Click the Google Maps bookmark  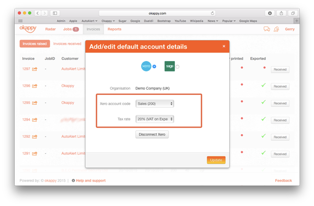point(248,21)
